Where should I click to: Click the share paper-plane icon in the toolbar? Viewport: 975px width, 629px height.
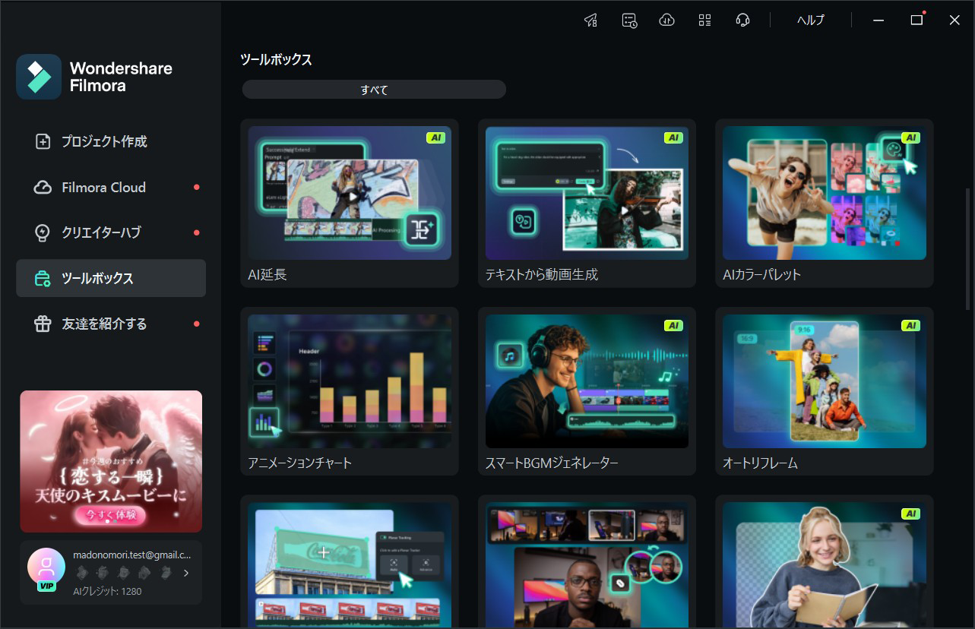(590, 20)
